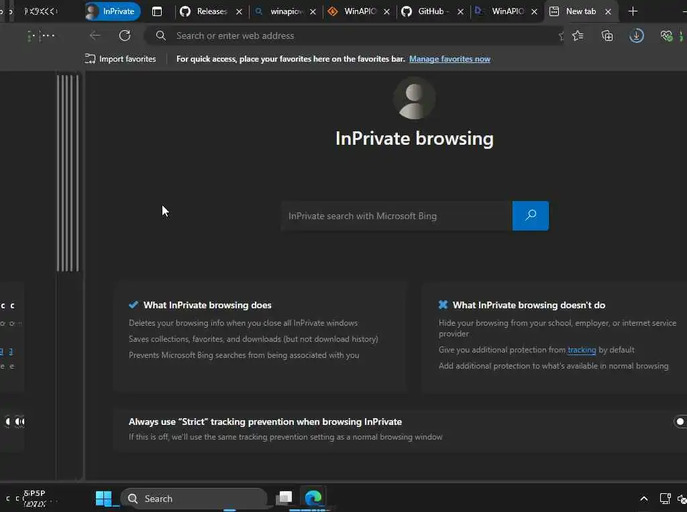
Task: Close the New tab tab
Action: tap(608, 12)
